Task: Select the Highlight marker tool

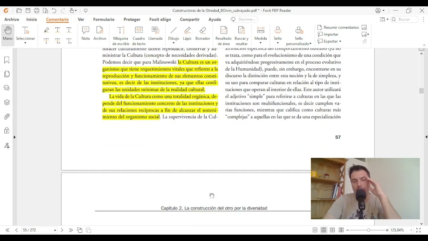Action: (x=46, y=30)
